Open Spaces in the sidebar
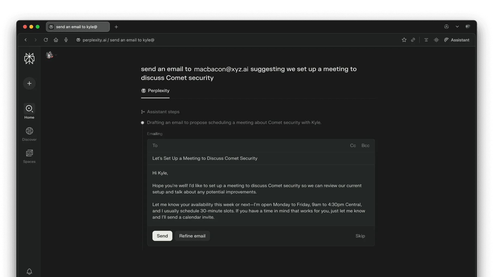The height and width of the screenshot is (277, 493). point(29,156)
